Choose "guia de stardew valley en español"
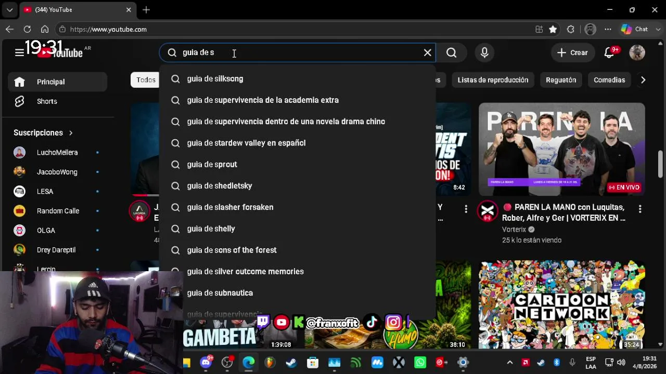Viewport: 666px width, 374px height. (x=298, y=143)
